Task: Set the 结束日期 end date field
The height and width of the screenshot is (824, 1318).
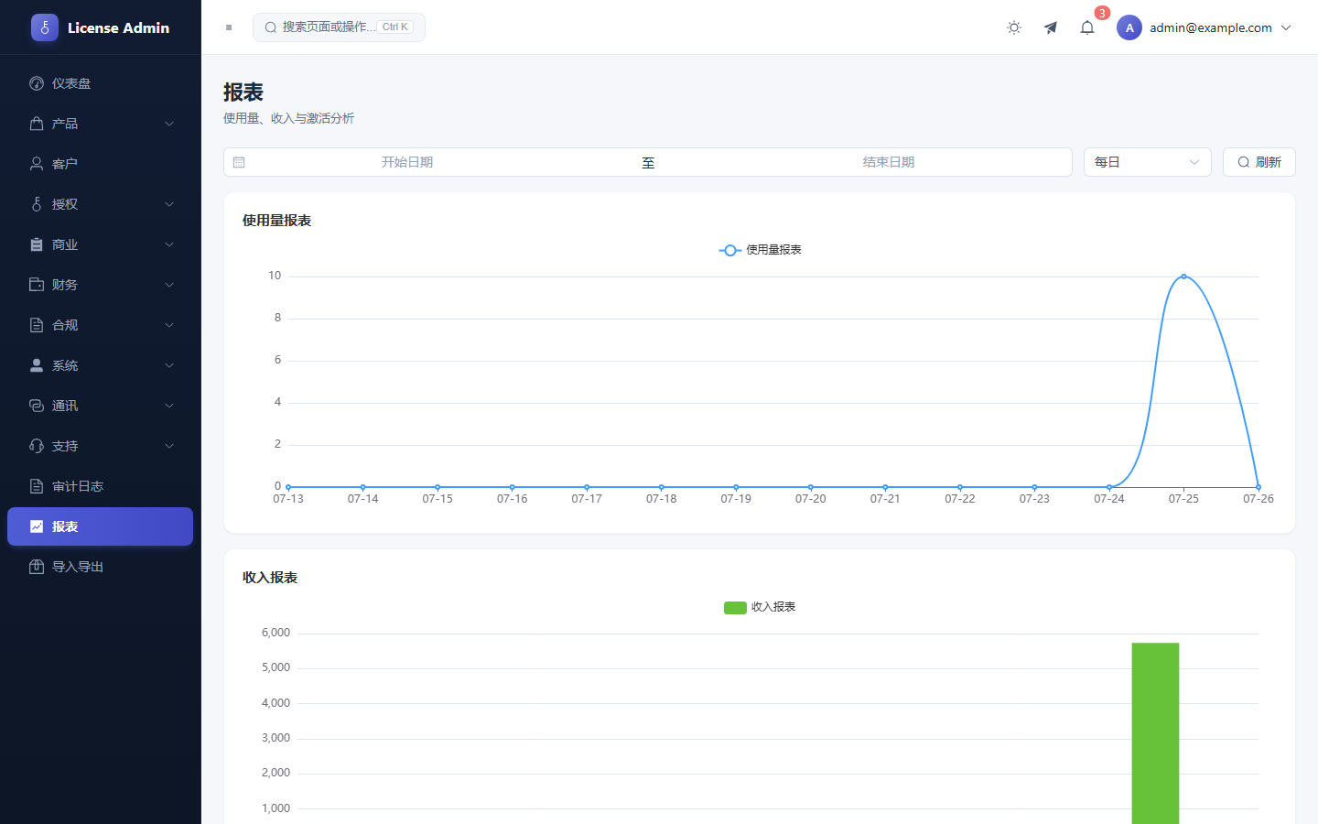Action: tap(889, 162)
